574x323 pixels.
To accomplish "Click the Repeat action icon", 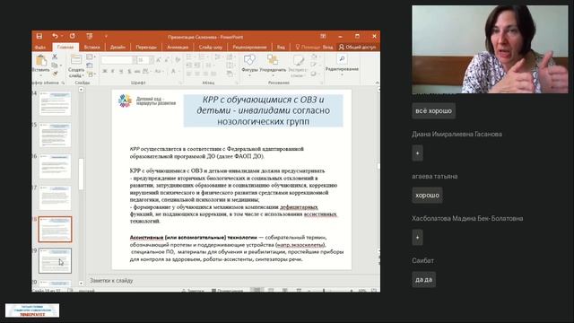I will [72, 36].
